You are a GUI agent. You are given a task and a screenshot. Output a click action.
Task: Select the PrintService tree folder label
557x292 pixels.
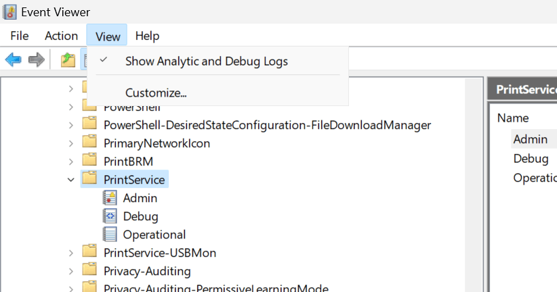click(x=134, y=180)
